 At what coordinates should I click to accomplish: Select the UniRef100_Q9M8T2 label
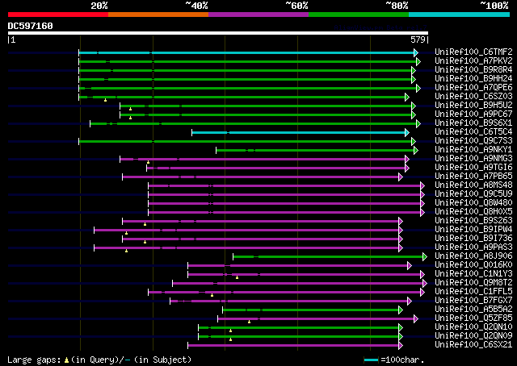point(473,283)
